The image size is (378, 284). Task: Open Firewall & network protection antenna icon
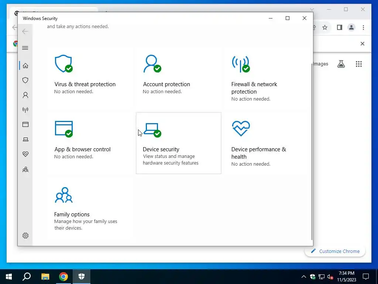click(241, 64)
